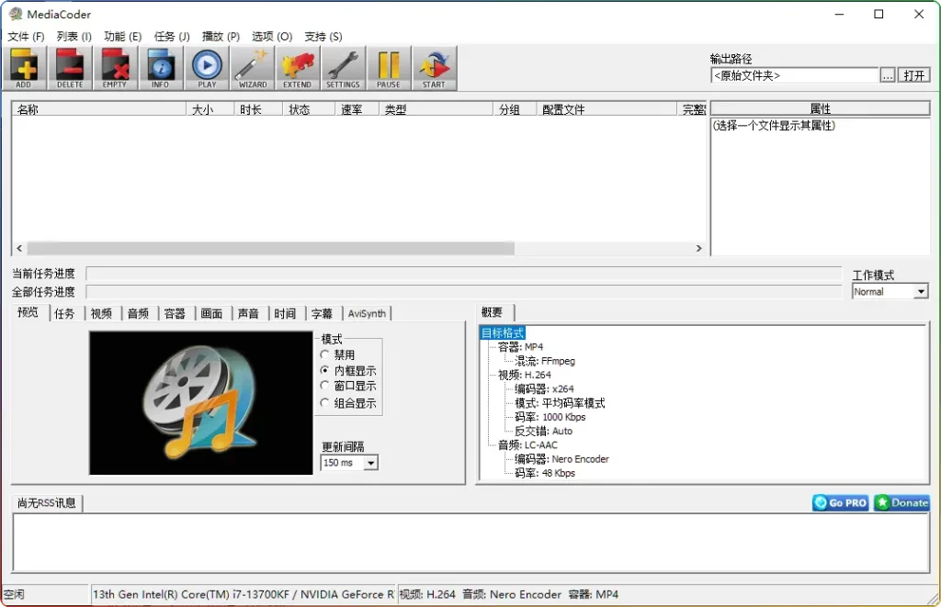Open the SETTINGS wrench icon
941x607 pixels.
click(x=344, y=68)
